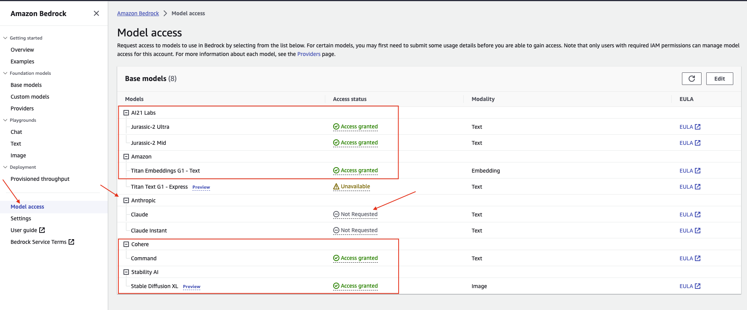Click the Amazon Bedrock breadcrumb link

point(138,13)
